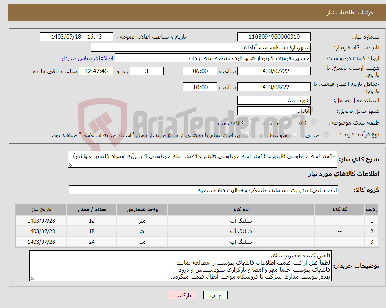This screenshot has width=386, height=308.
Task: Click the buyer name field شهرداری منطقه سه آبادان
Action: 201,47
